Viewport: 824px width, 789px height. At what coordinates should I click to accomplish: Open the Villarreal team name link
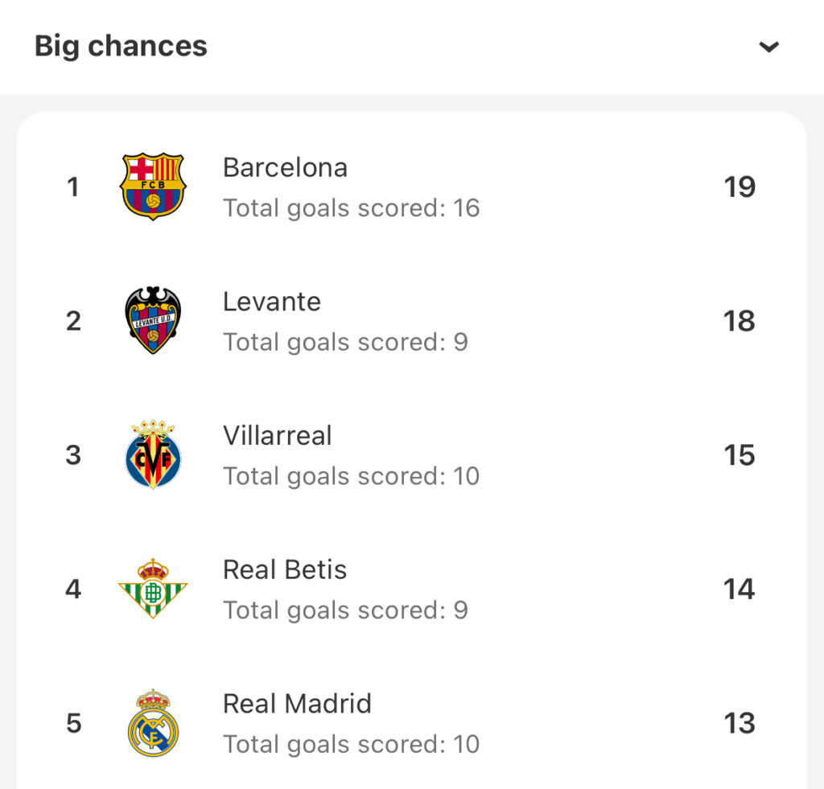(278, 435)
